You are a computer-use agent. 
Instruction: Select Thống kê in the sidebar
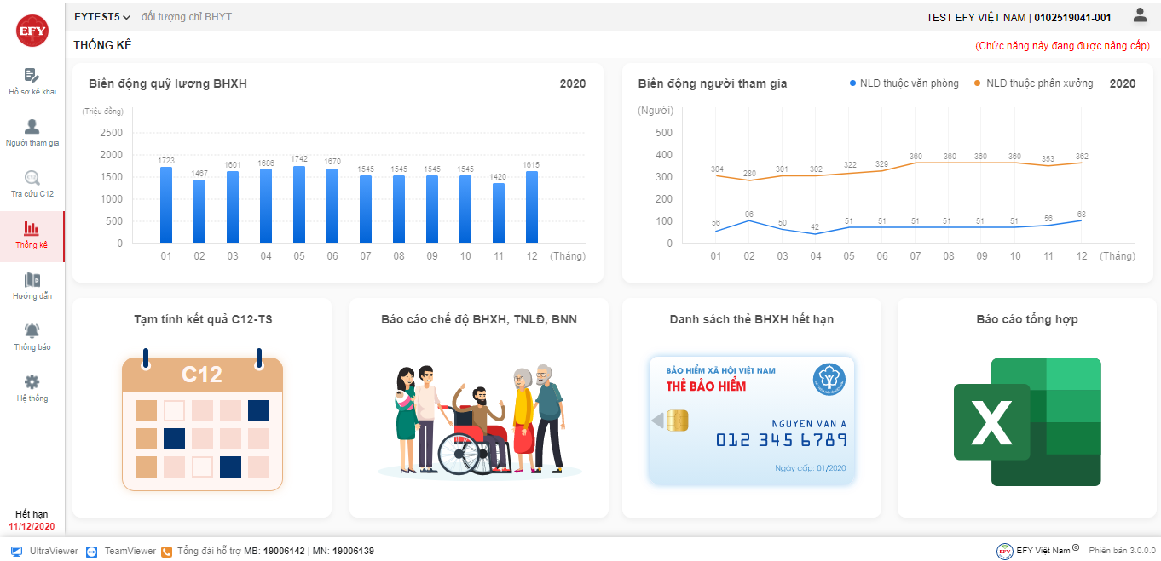tap(32, 234)
